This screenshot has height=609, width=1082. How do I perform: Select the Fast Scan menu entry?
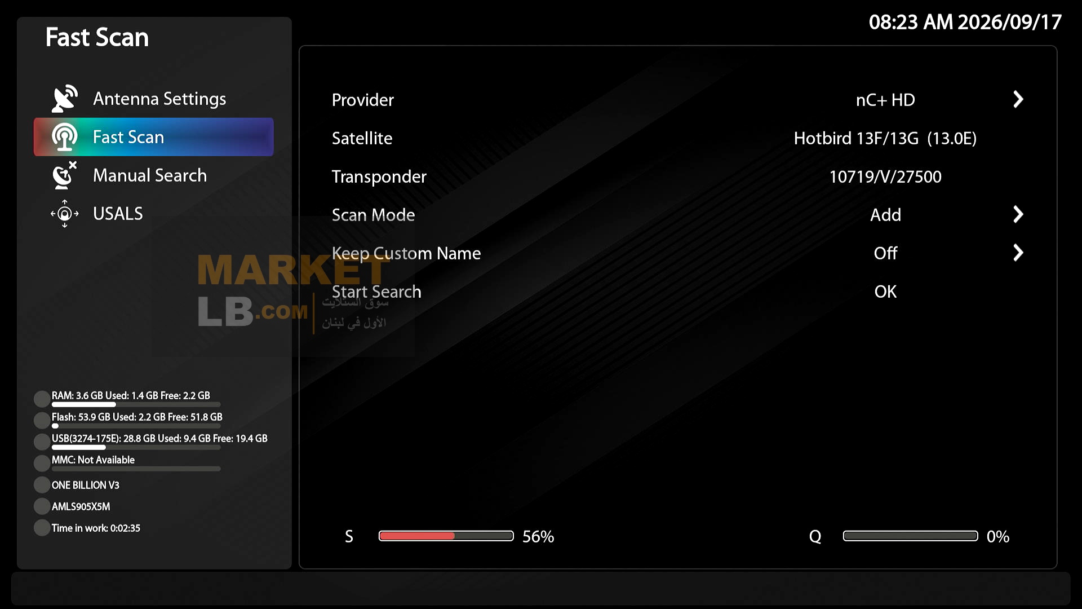(x=153, y=137)
